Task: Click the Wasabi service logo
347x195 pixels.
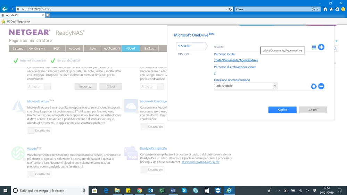Action: 18,153
